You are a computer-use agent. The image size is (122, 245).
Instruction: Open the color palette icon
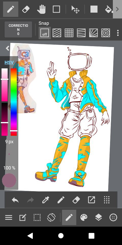click(x=84, y=217)
